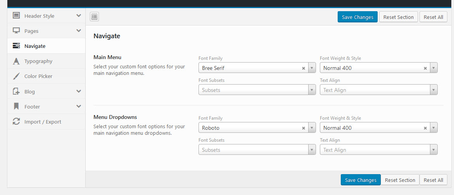Open Main Menu Text Align dropdown
The image size is (454, 195).
click(379, 90)
